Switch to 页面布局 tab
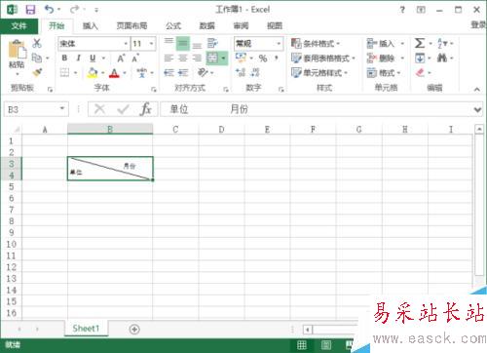Image resolution: width=487 pixels, height=353 pixels. pyautogui.click(x=131, y=25)
